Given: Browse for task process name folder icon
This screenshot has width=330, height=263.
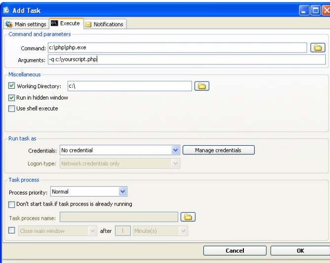Looking at the screenshot, I should click(188, 217).
